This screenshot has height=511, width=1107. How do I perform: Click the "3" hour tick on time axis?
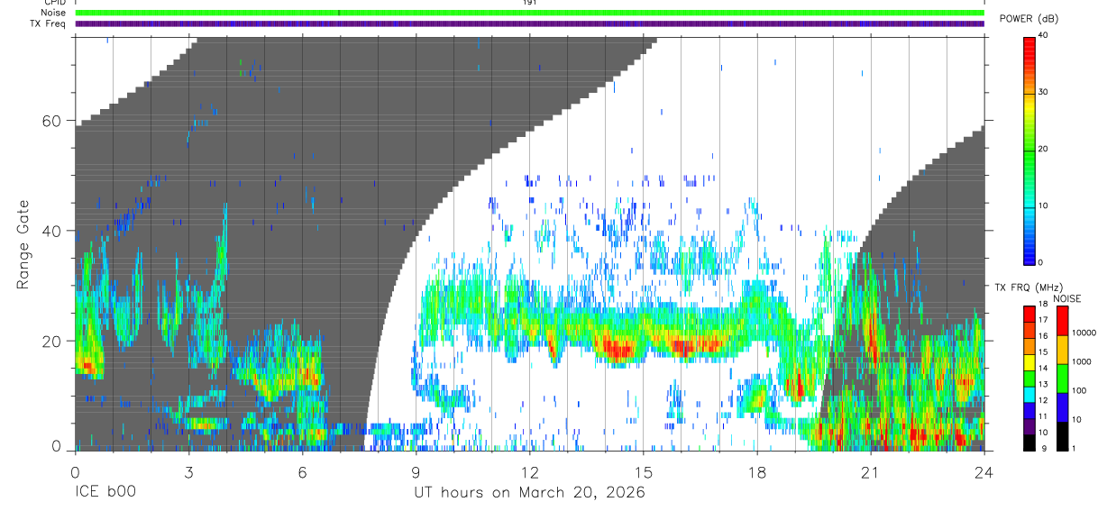pos(188,472)
